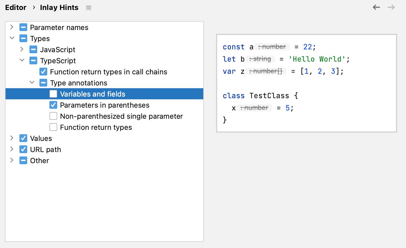Viewport: 406px width, 248px height.
Task: Toggle the Parameter names checkbox
Action: (23, 27)
